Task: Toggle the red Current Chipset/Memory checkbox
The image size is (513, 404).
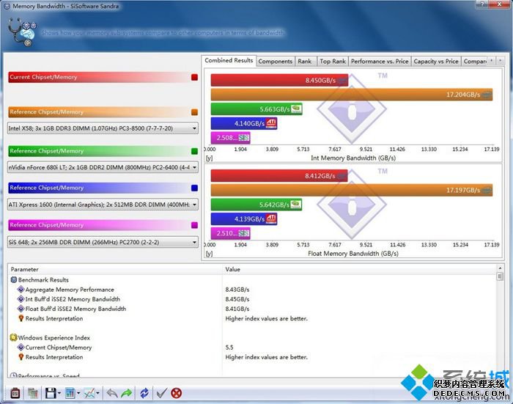Action: point(194,77)
